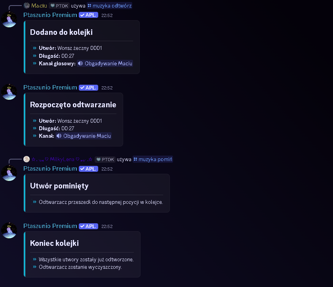This screenshot has width=333, height=287.
Task: Click the MilkyLena username text
Action: (63, 159)
